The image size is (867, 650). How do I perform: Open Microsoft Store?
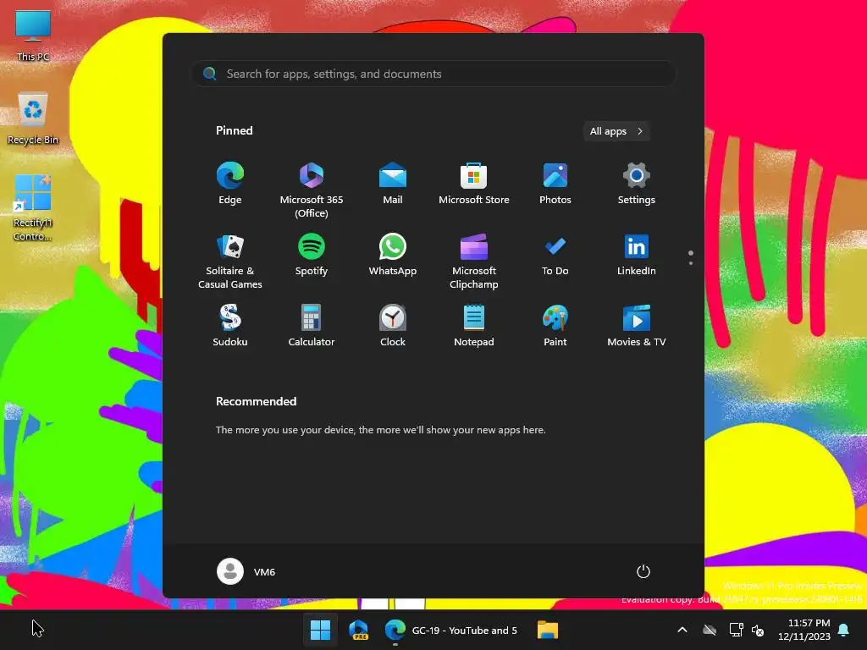click(474, 184)
